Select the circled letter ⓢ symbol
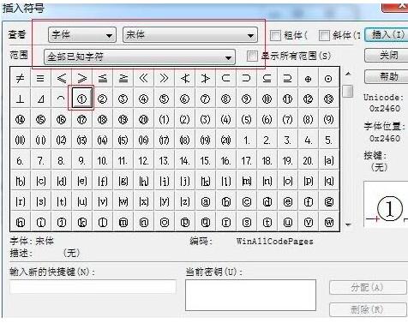408x323 pixels. 246,222
